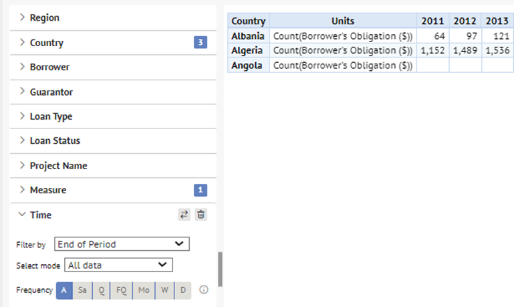
Task: Click the filter panel vertical scrollbar
Action: [x=221, y=269]
